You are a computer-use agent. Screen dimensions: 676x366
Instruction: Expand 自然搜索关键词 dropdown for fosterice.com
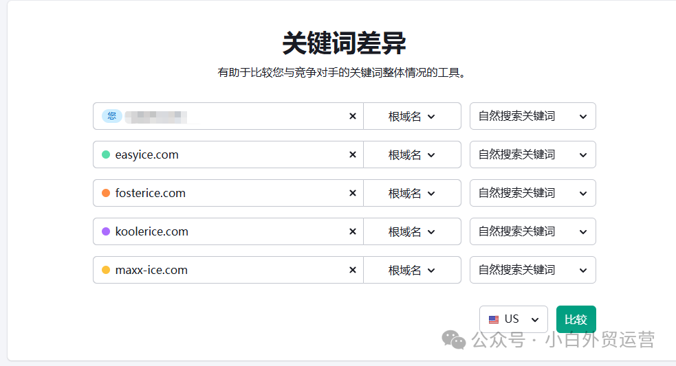pos(533,193)
